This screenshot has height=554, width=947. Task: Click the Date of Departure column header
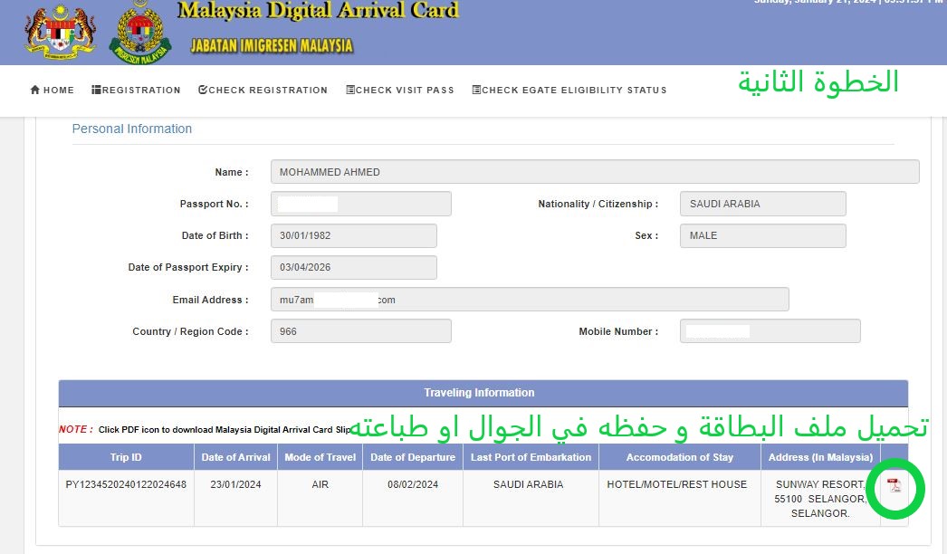click(x=413, y=457)
